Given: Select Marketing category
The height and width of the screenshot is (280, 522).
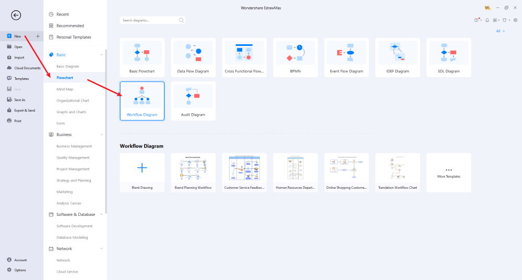Looking at the screenshot, I should [x=64, y=192].
